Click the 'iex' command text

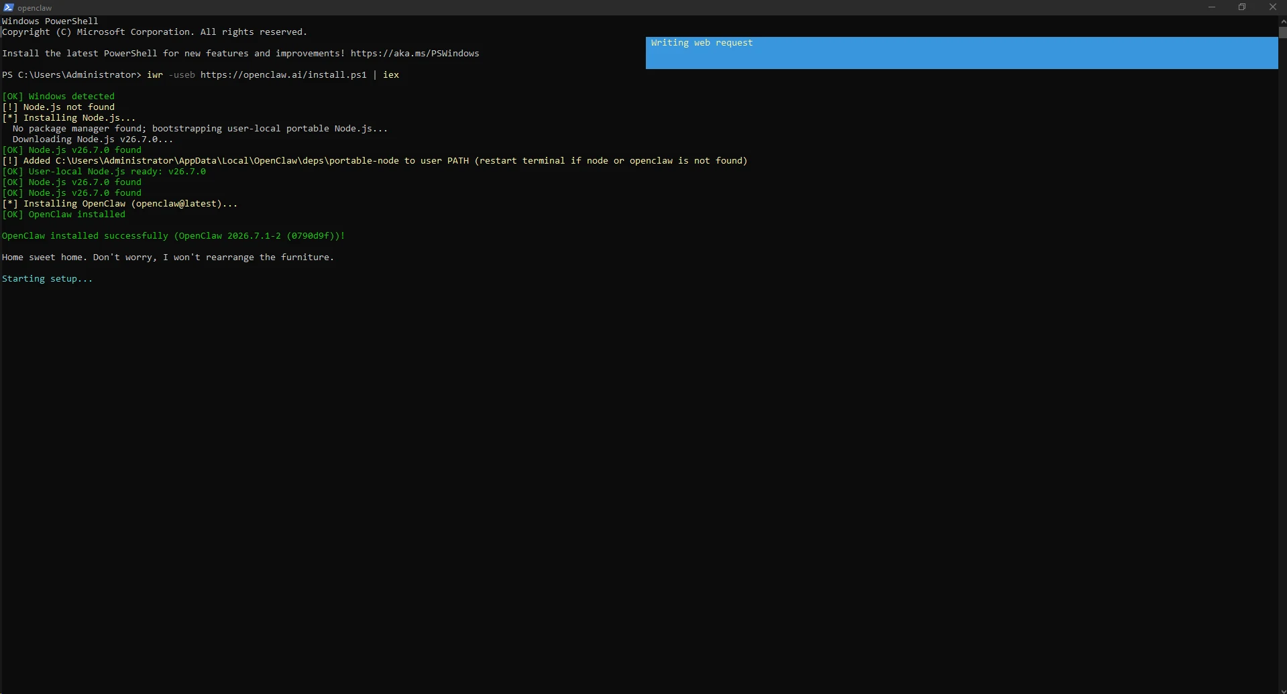point(391,75)
